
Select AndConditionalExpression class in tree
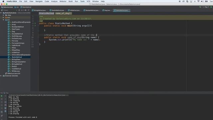[19, 22]
